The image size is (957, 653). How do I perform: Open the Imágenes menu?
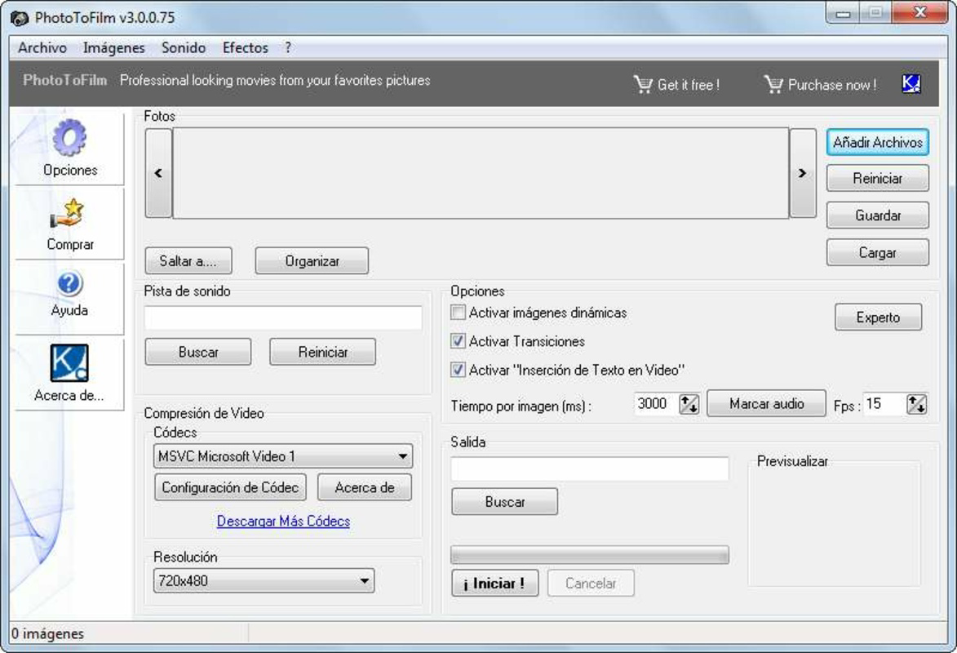tap(114, 47)
